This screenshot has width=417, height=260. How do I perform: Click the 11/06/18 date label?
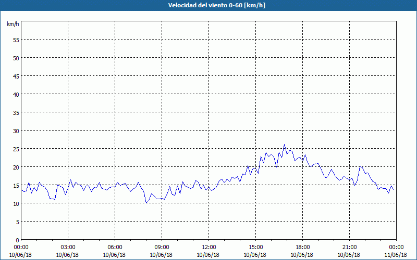[396, 255]
